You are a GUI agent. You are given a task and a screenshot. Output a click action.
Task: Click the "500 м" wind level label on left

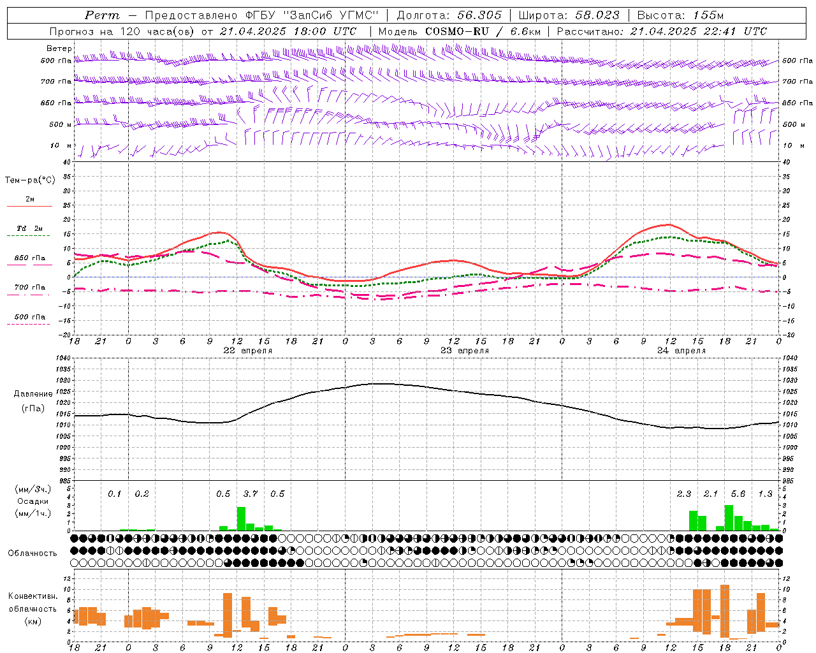pos(61,124)
